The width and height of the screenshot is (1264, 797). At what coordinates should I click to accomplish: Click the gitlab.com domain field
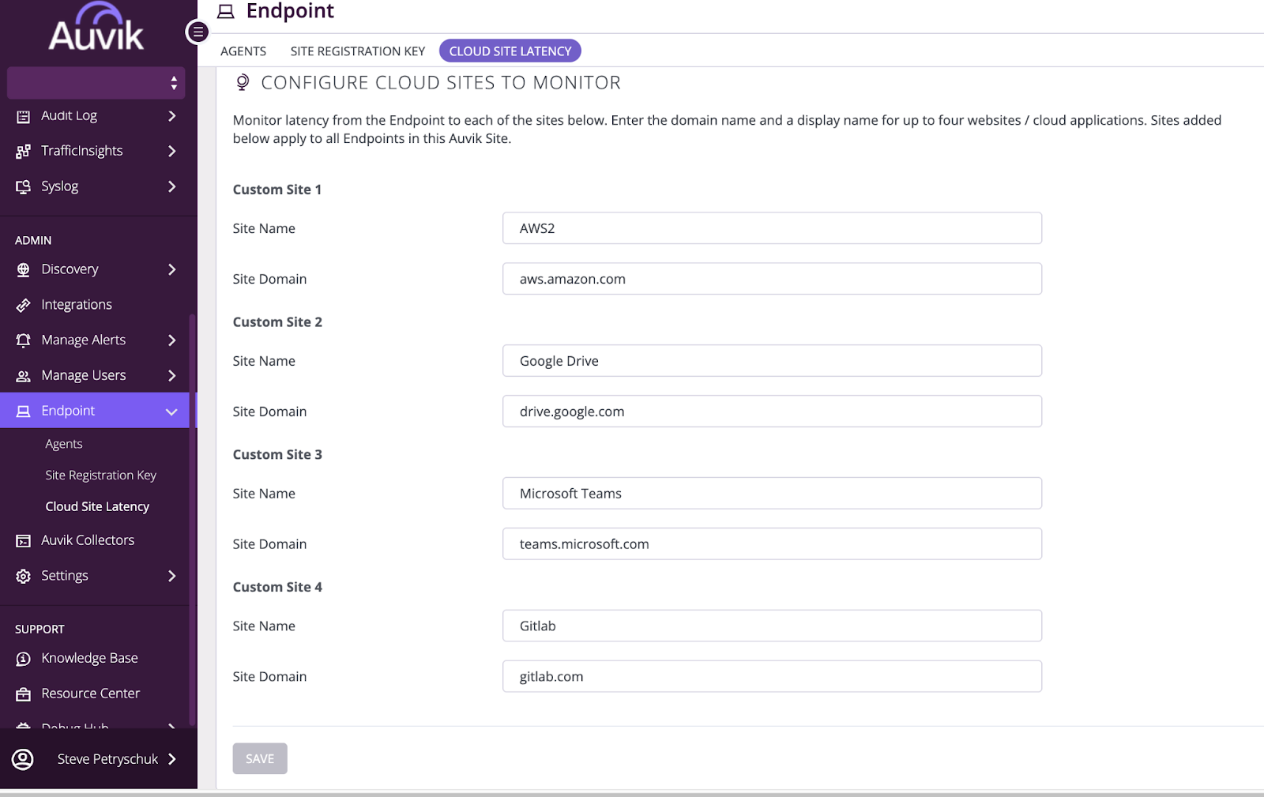click(772, 677)
